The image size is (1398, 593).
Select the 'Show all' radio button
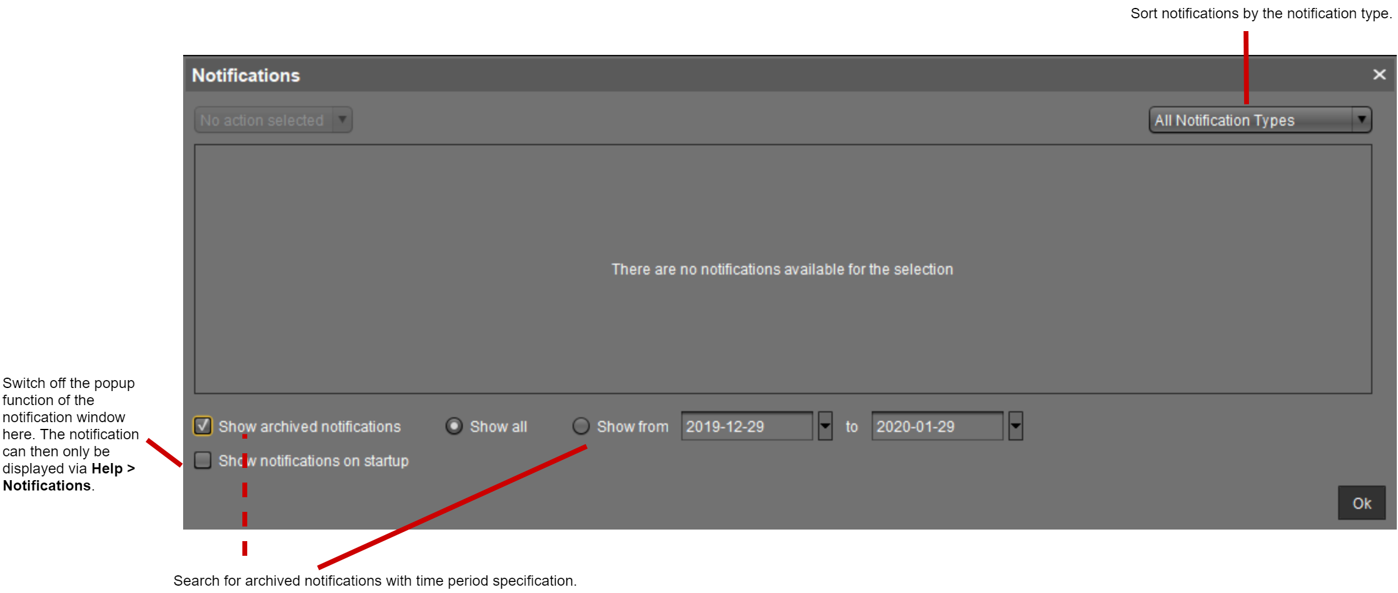coord(454,426)
